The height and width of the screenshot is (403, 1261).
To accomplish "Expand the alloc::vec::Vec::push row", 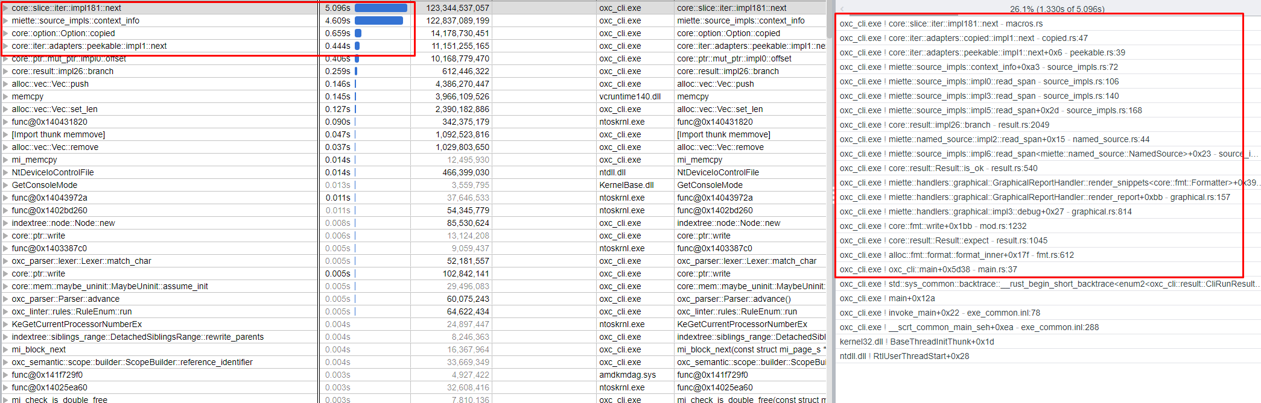I will click(5, 84).
